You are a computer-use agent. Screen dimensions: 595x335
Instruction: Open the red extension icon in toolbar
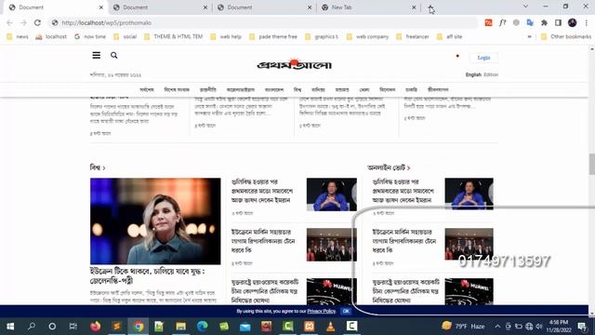488,22
